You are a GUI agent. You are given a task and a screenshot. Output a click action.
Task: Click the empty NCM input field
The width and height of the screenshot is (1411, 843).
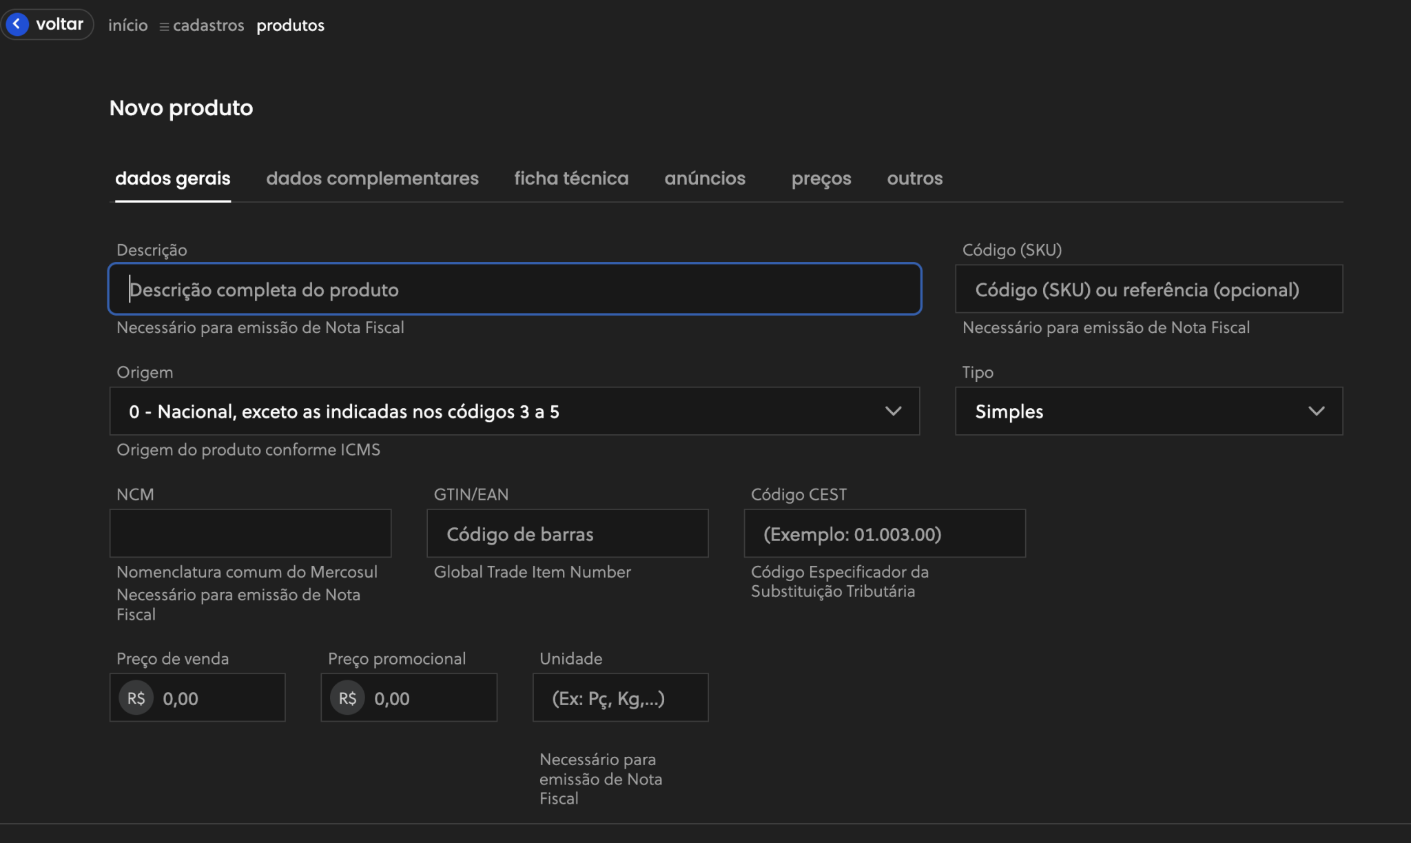click(250, 534)
